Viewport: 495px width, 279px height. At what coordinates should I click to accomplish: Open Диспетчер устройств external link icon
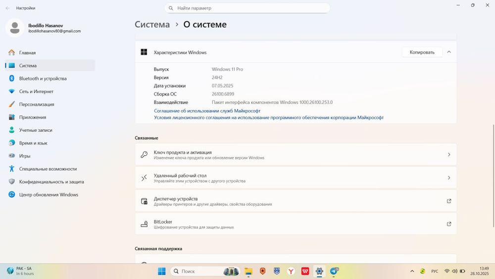[449, 201]
